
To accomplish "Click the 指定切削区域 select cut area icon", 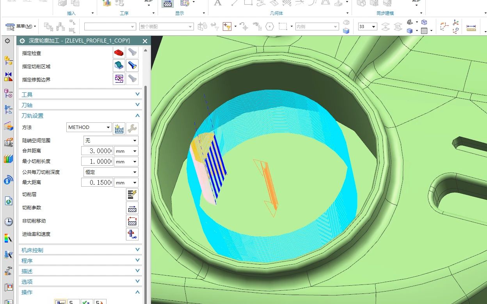I will (119, 65).
